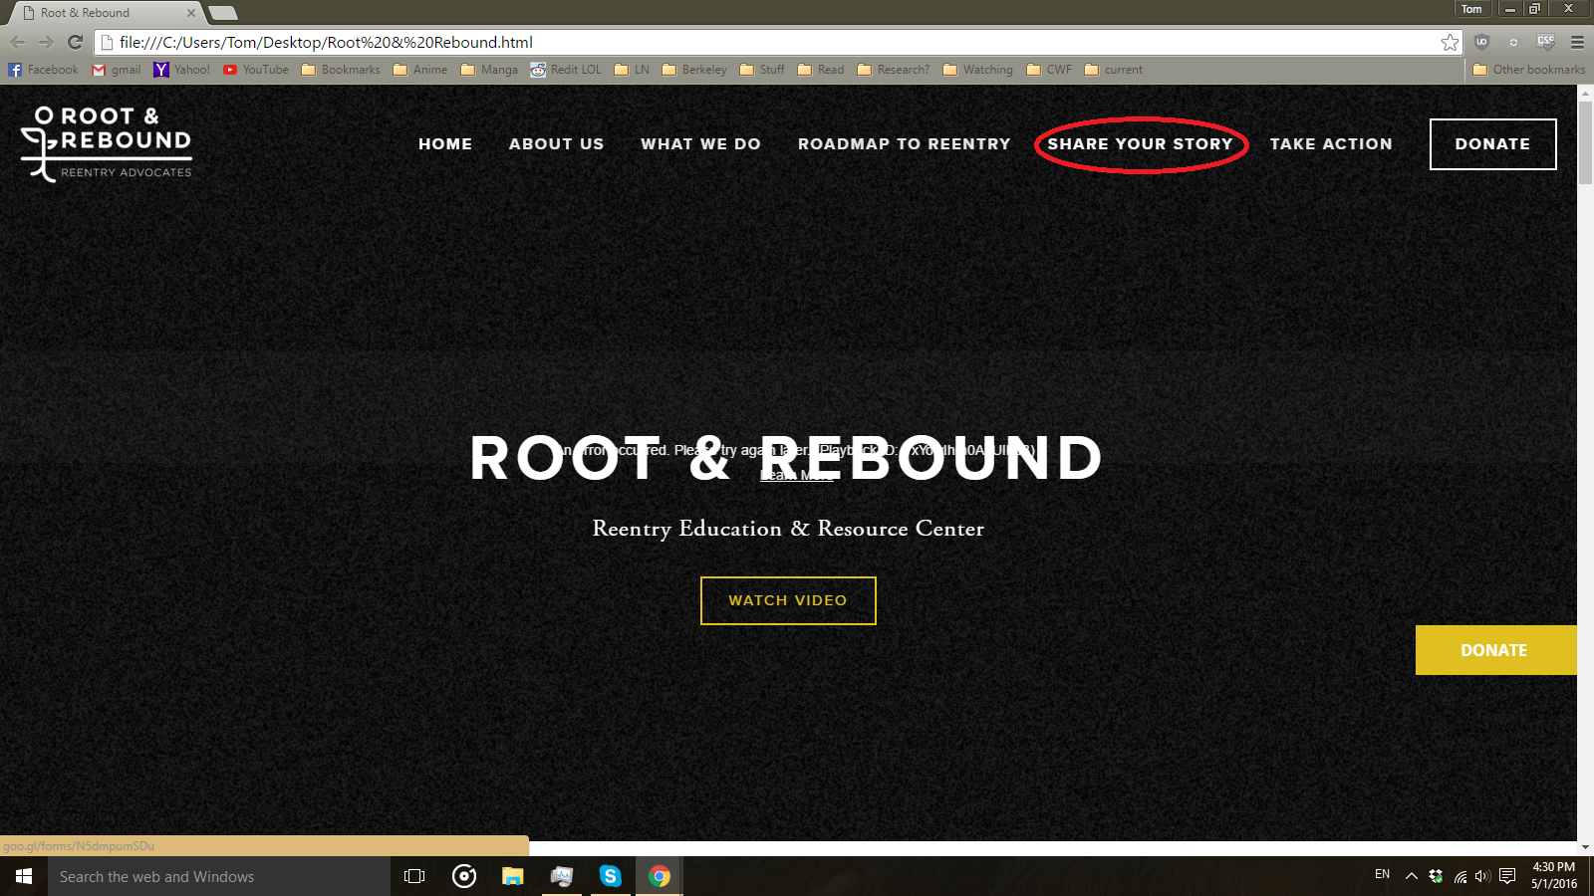Close the Root & Rebound tab
This screenshot has width=1594, height=896.
(191, 13)
